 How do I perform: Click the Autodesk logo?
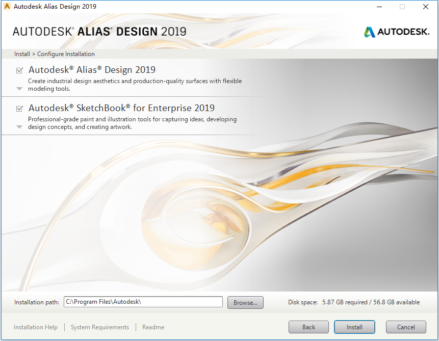tap(397, 32)
